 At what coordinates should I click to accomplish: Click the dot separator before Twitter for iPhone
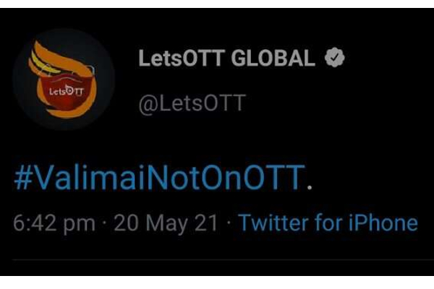(228, 223)
